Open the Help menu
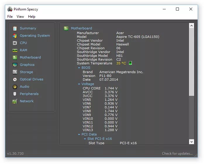This screenshot has width=204, height=164. (x=32, y=17)
